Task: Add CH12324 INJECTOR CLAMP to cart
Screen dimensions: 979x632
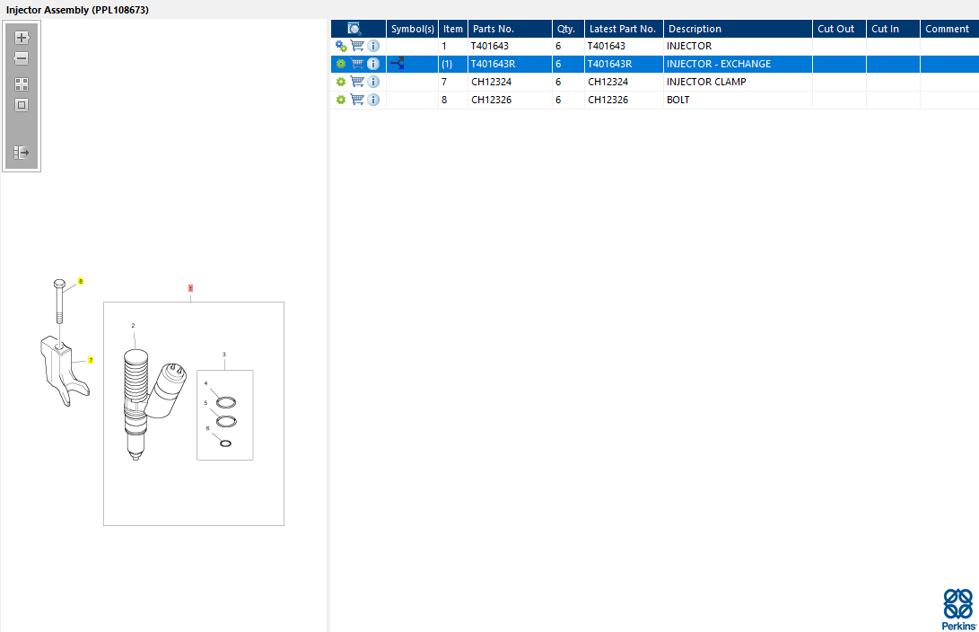Action: pos(357,81)
